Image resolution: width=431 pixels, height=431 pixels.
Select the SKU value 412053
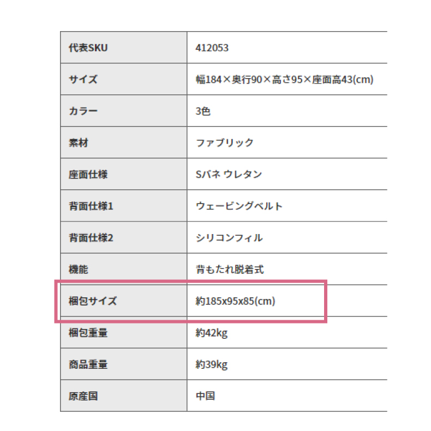click(x=212, y=48)
